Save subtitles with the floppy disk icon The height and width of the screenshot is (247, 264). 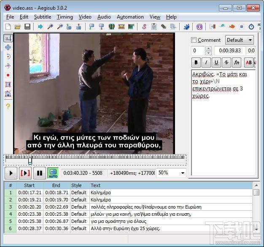[x=27, y=27]
